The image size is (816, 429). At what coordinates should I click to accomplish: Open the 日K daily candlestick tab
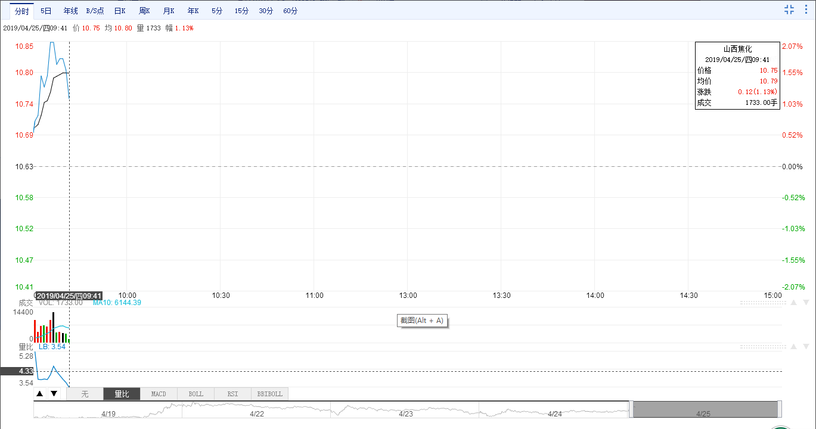click(120, 11)
